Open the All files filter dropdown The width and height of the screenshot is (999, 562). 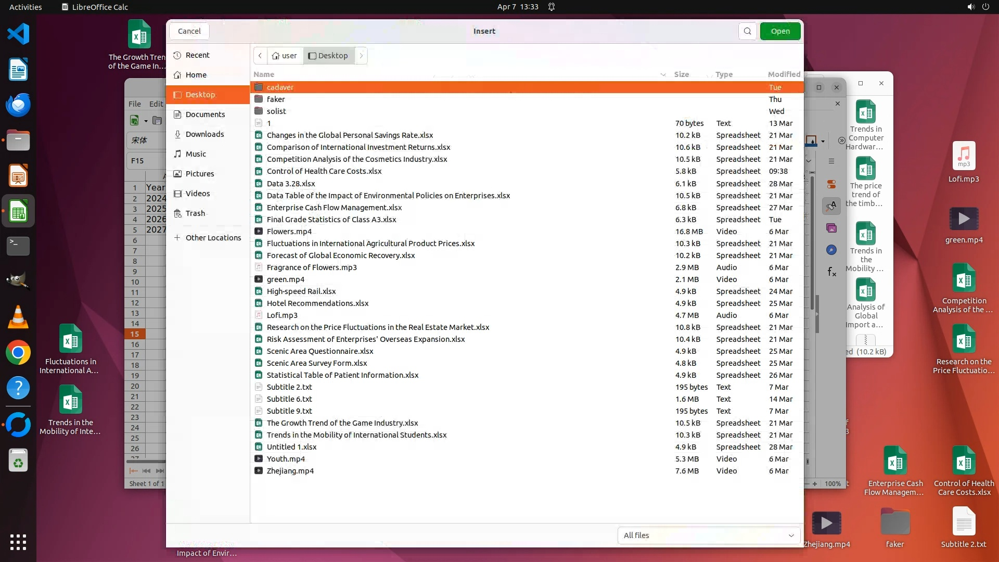tap(708, 535)
